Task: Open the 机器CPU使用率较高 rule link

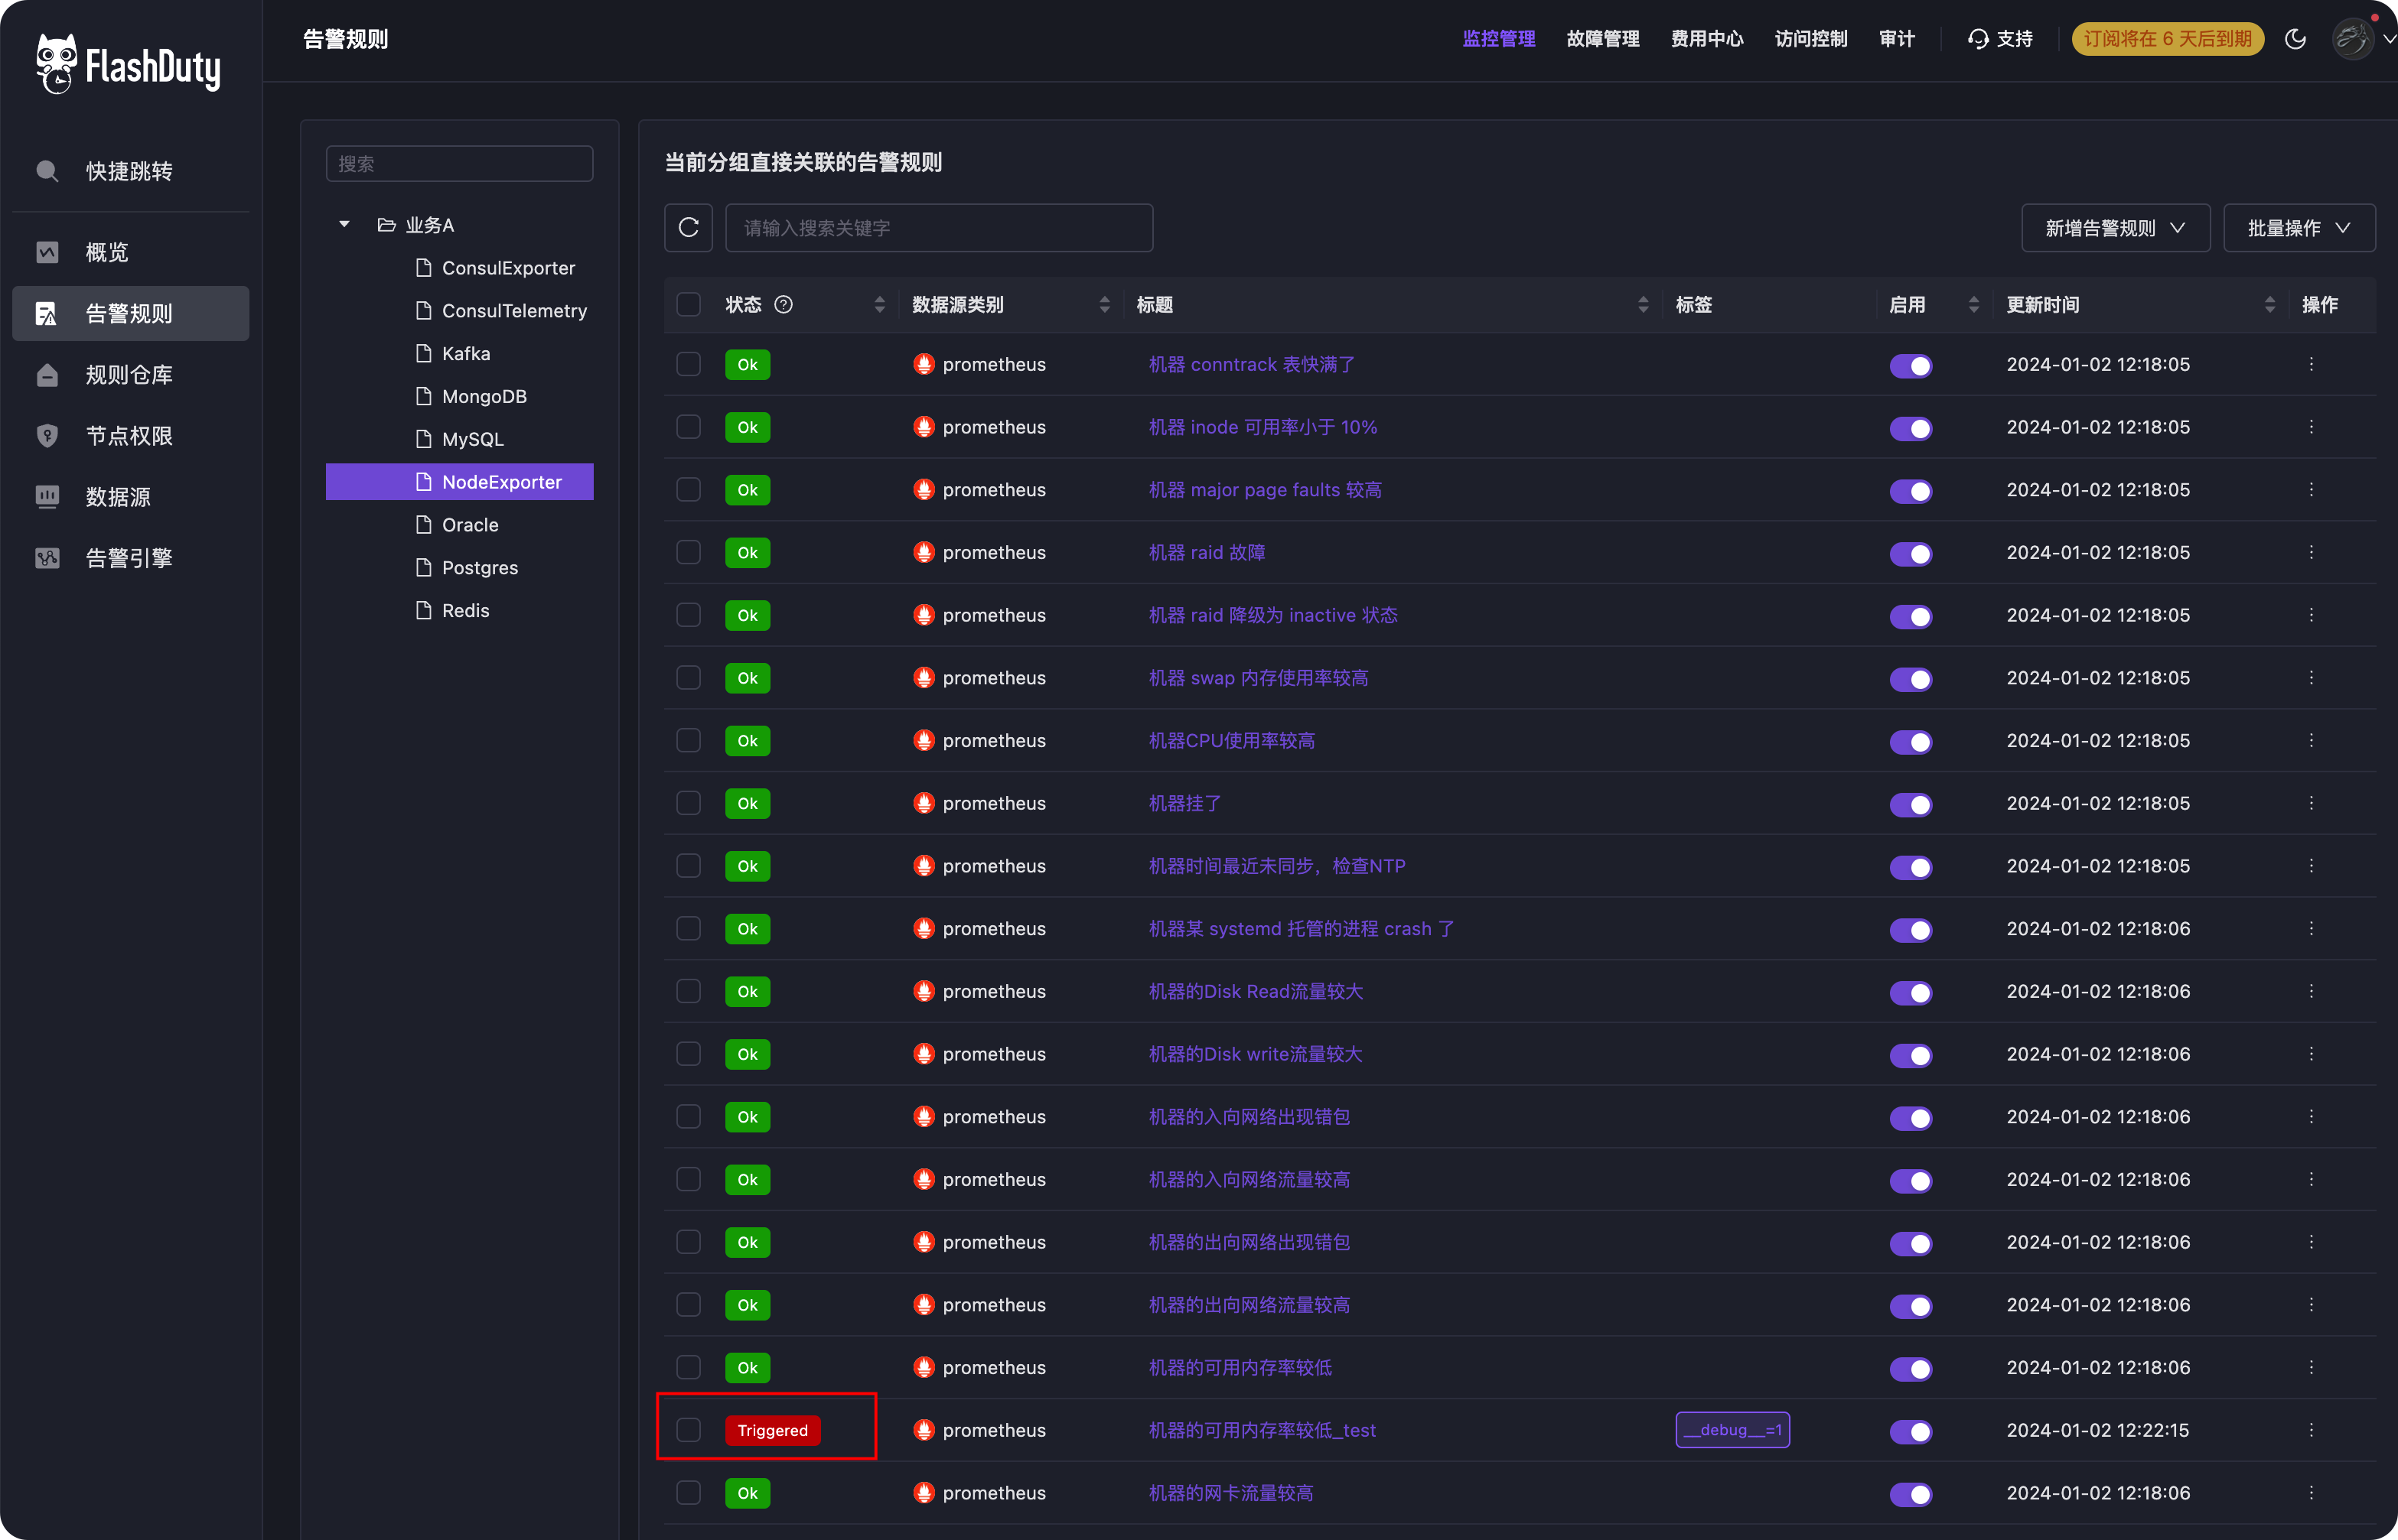Action: 1231,741
